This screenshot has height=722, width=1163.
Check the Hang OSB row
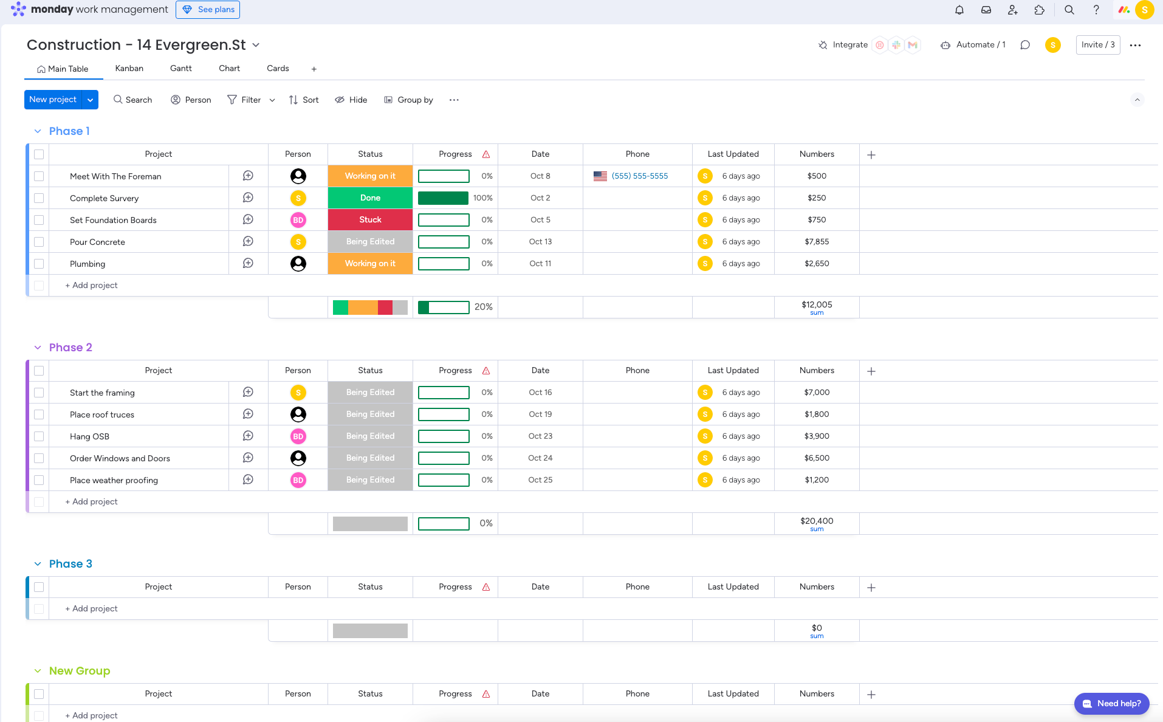(x=39, y=436)
